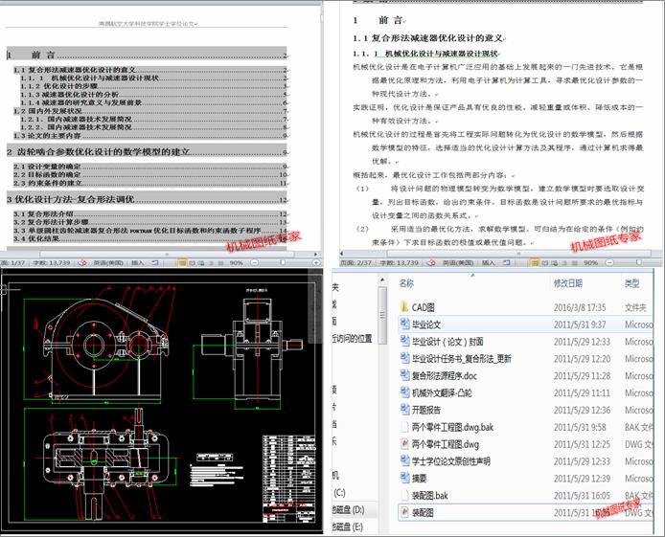Click proofing check icon in left Word window
Image resolution: width=665 pixels, height=537 pixels.
[82, 263]
